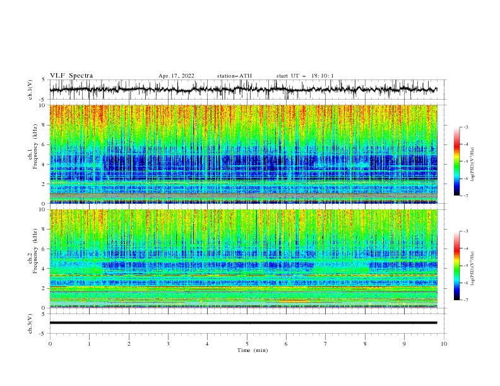
Task: Click the "-3" tick on ch.1 colorbar
Action: click(466, 127)
